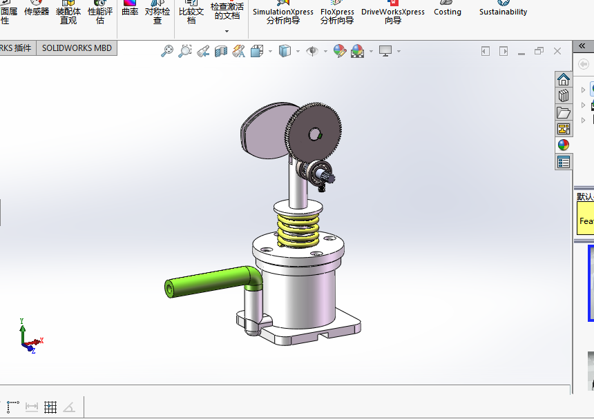The image size is (594, 419).
Task: Launch the FloXpress 分析向导
Action: 337,13
